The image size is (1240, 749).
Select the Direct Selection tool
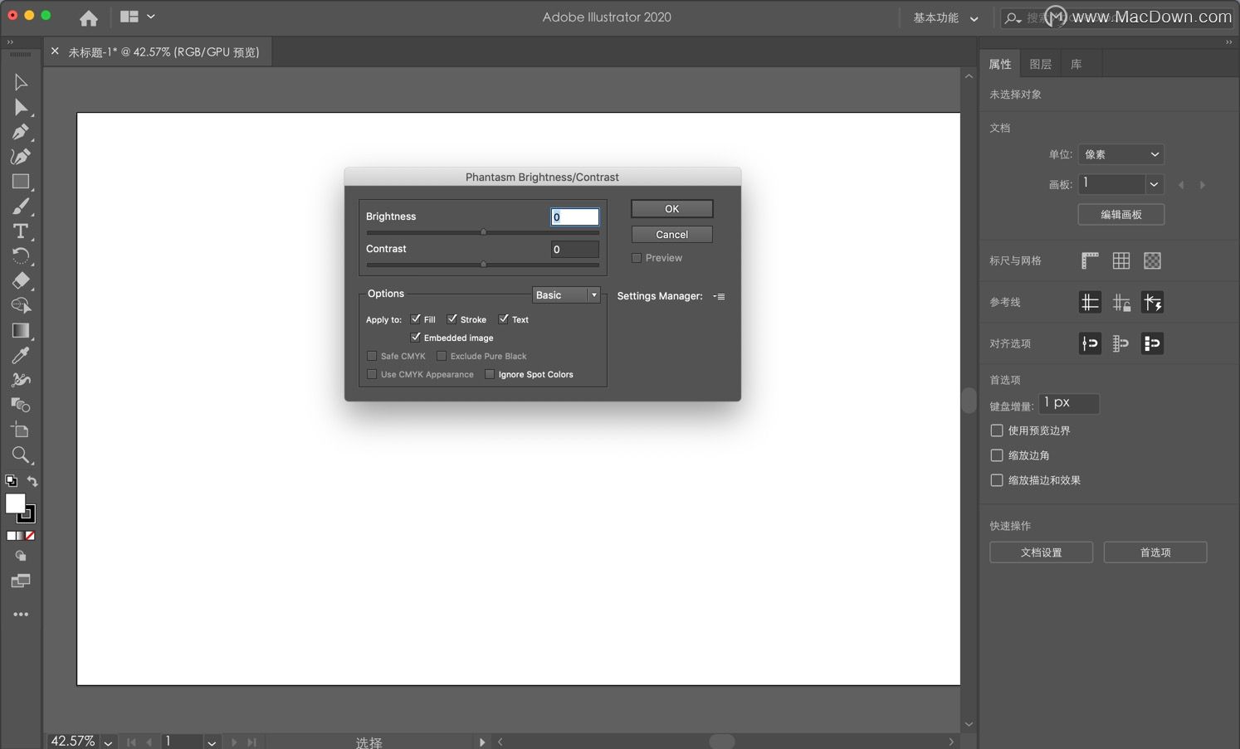(x=21, y=107)
